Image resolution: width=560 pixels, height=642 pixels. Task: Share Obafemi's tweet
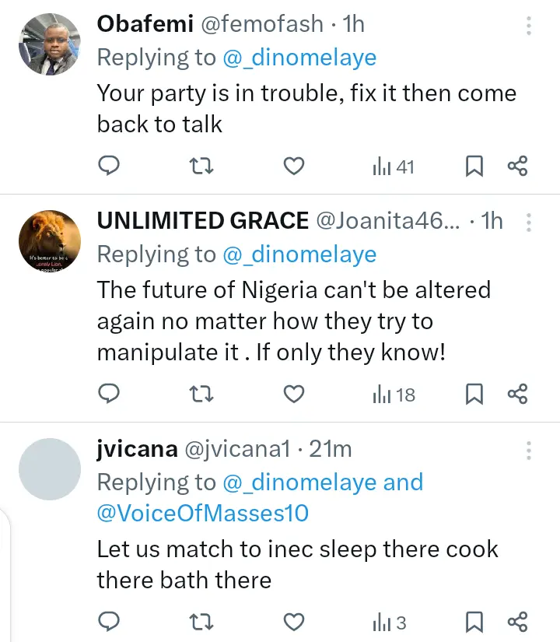[517, 166]
